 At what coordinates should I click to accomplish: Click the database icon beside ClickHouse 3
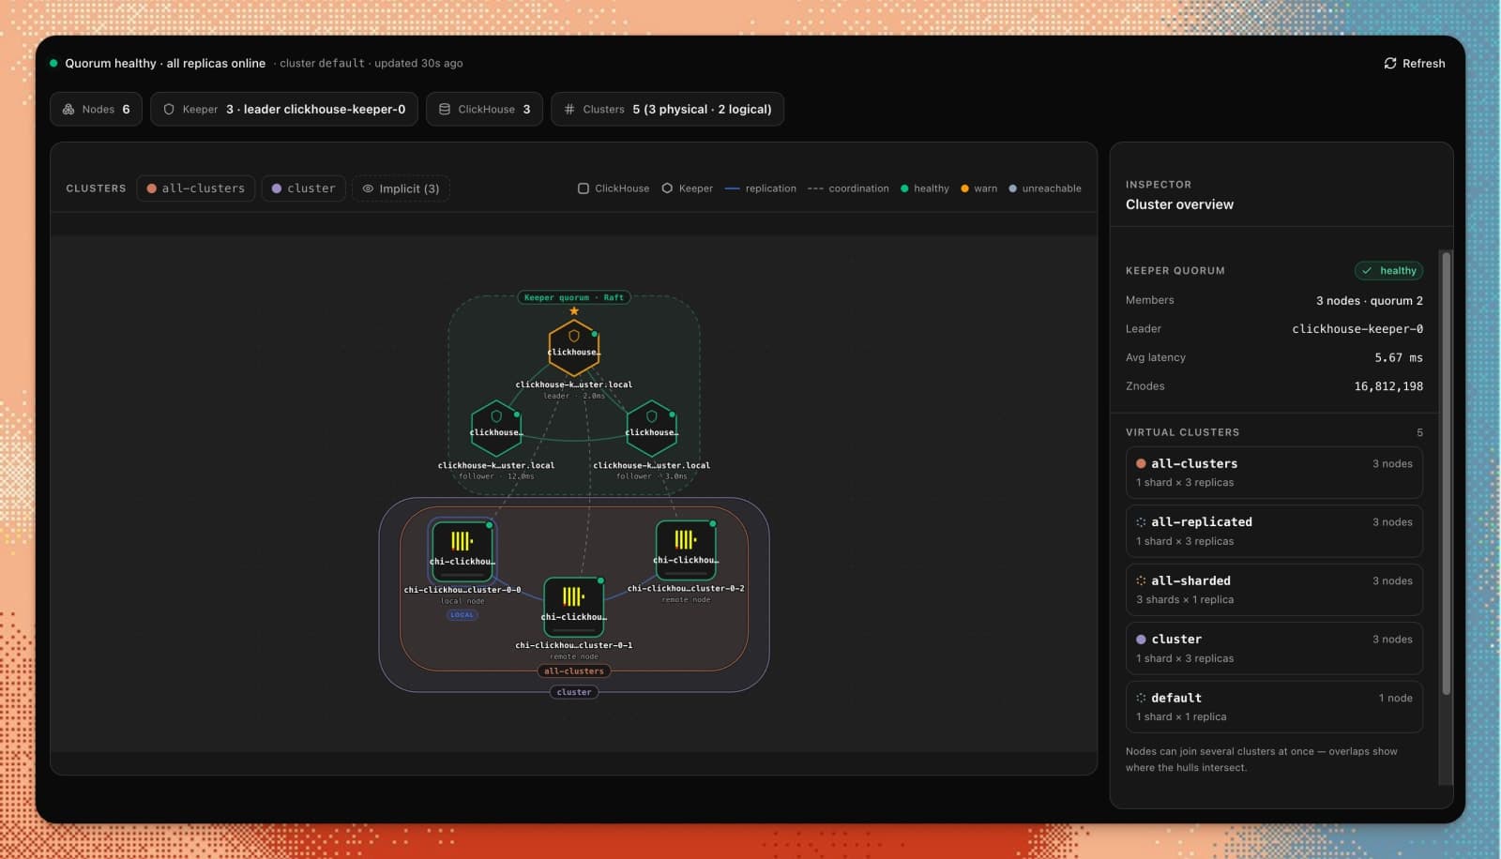445,109
